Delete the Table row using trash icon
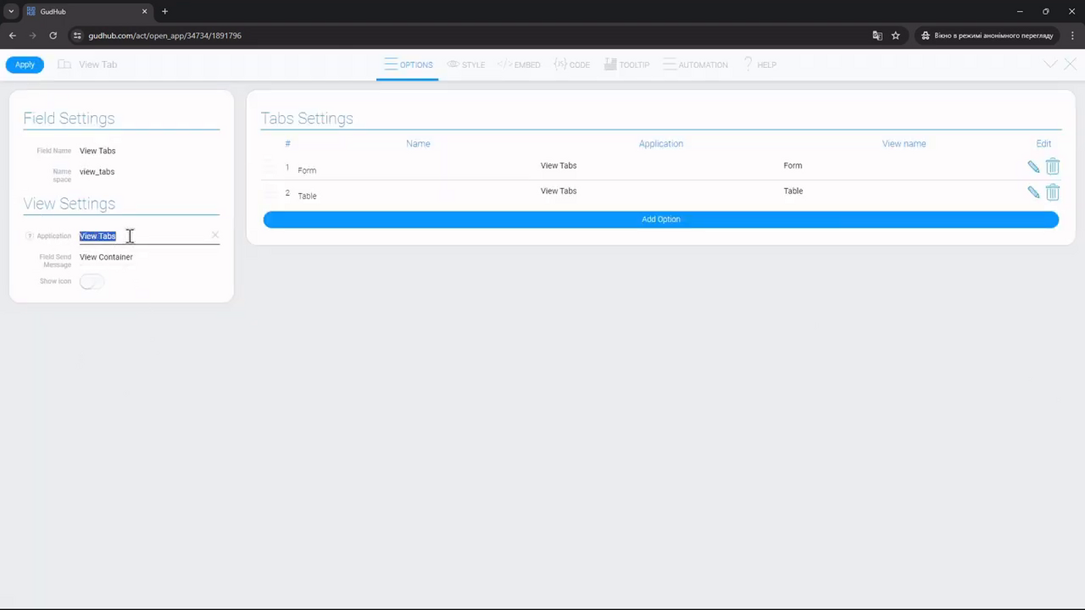Screen dimensions: 1085x610 pos(1052,192)
